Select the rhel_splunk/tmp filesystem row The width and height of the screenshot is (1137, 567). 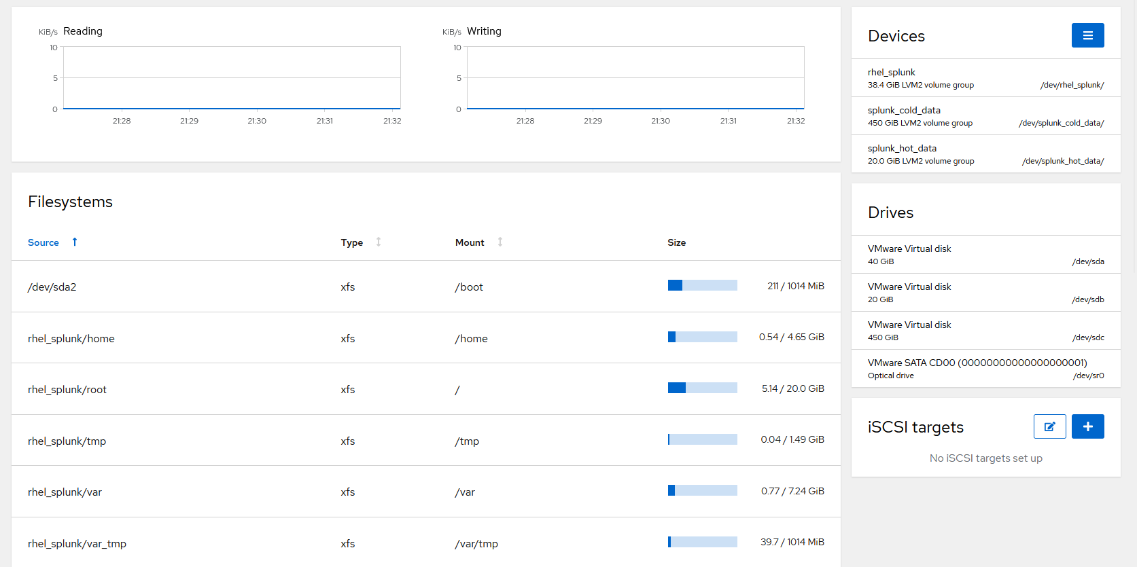pyautogui.click(x=426, y=440)
